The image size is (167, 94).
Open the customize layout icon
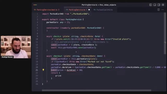point(163,5)
